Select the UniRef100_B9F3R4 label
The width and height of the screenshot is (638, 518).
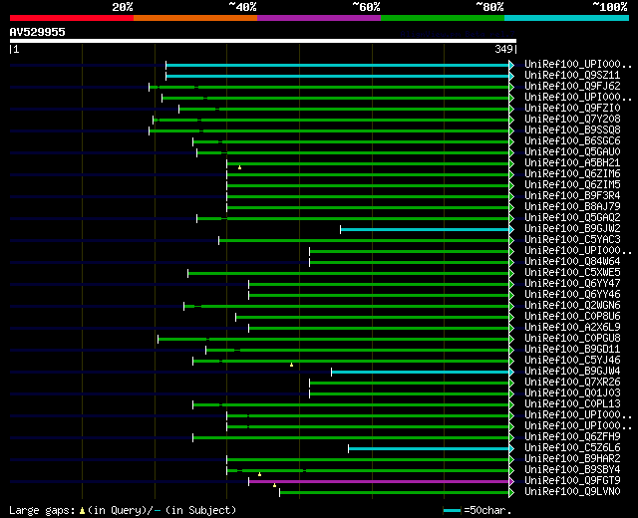tap(572, 196)
